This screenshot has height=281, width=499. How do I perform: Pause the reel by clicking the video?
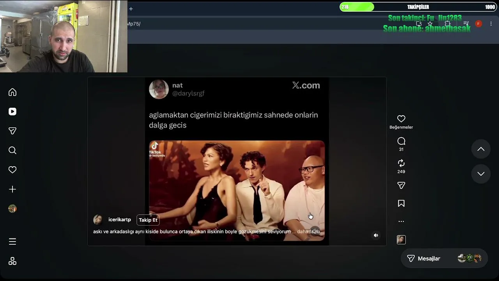point(237,161)
